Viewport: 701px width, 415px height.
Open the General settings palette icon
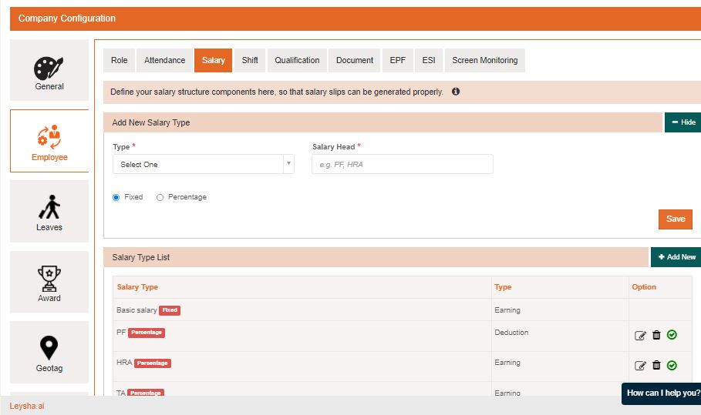pyautogui.click(x=49, y=68)
